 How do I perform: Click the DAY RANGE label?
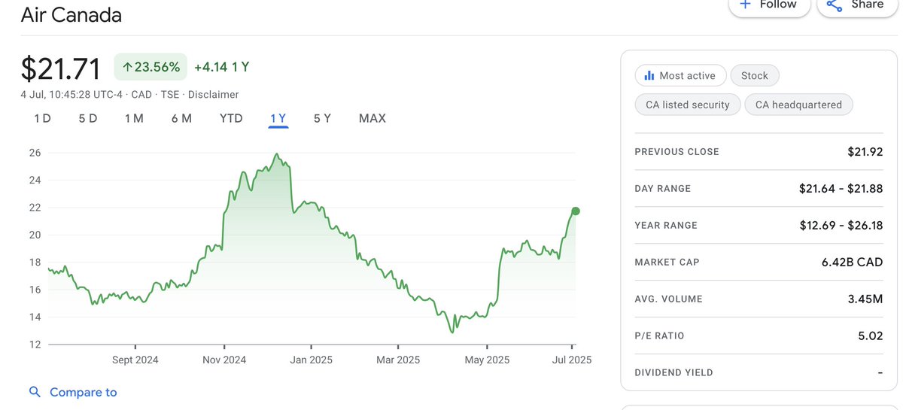[663, 189]
